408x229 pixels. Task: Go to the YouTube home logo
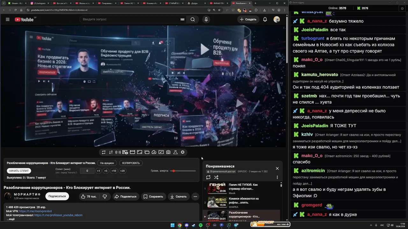coord(24,19)
